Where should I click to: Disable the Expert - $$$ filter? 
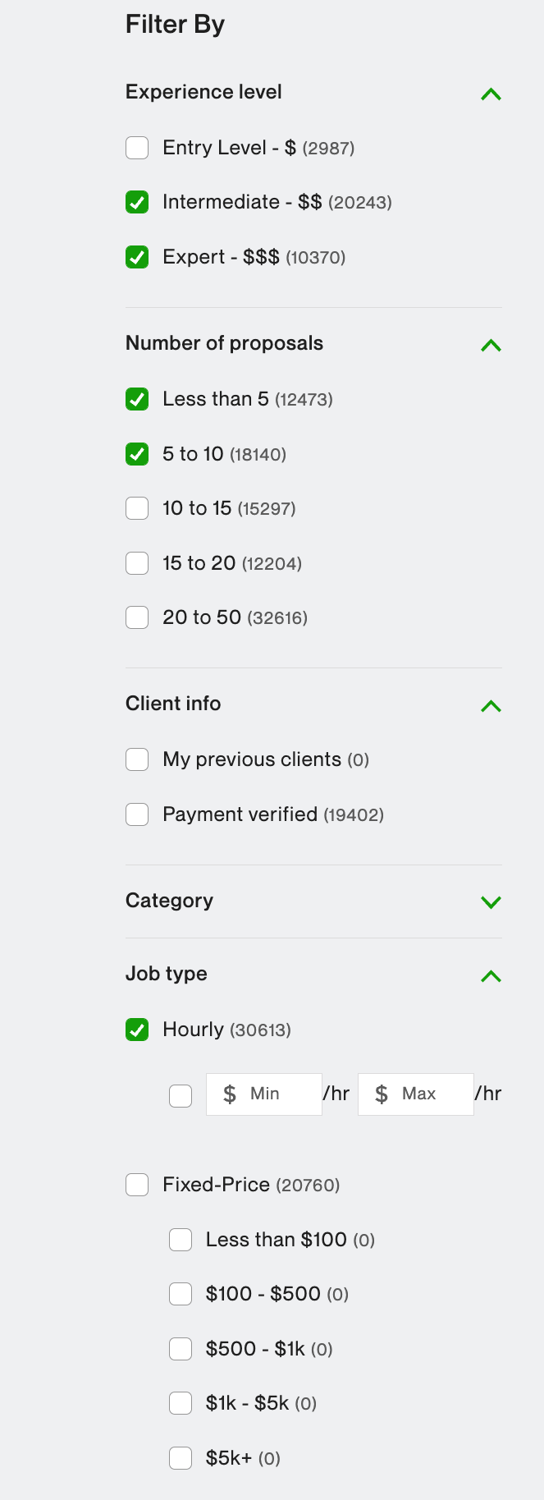click(137, 256)
